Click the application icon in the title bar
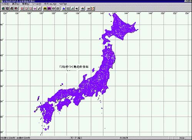Image resolution: width=192 pixels, height=140 pixels. click(x=2, y=1)
